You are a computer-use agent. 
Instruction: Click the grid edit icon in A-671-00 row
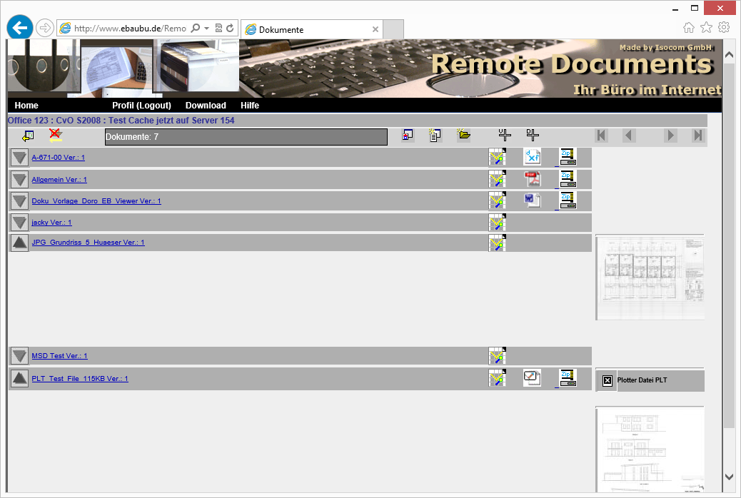tap(497, 158)
